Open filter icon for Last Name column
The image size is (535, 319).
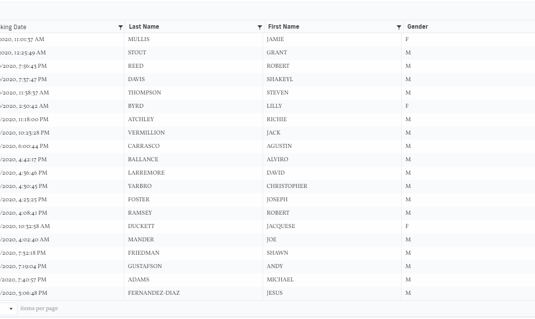click(x=260, y=27)
